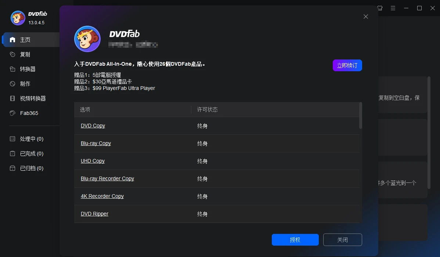This screenshot has height=257, width=440.
Task: Open the 复制 (Copy) module icon
Action: (12, 54)
